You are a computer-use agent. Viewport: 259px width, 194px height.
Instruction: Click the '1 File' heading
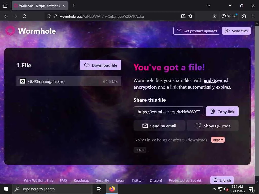pyautogui.click(x=24, y=65)
